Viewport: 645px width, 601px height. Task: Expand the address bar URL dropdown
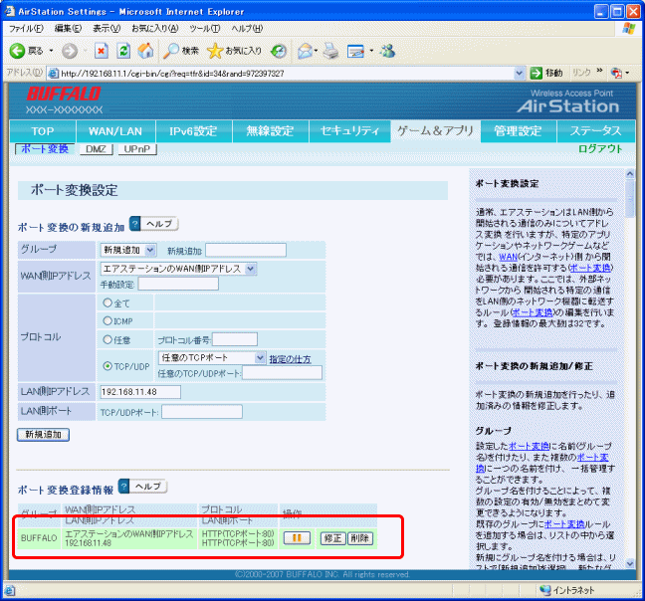(x=520, y=74)
